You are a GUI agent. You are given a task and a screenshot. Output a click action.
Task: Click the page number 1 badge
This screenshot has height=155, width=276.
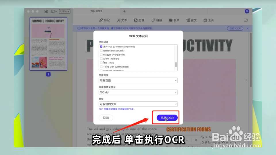48,74
